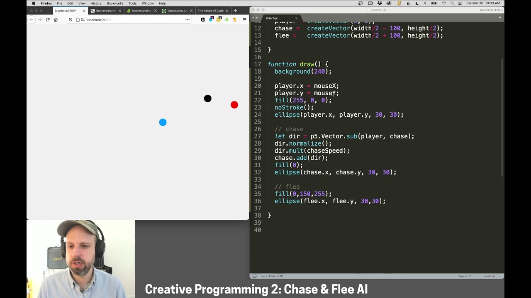Open Spotlight search in menu bar

[452, 3]
